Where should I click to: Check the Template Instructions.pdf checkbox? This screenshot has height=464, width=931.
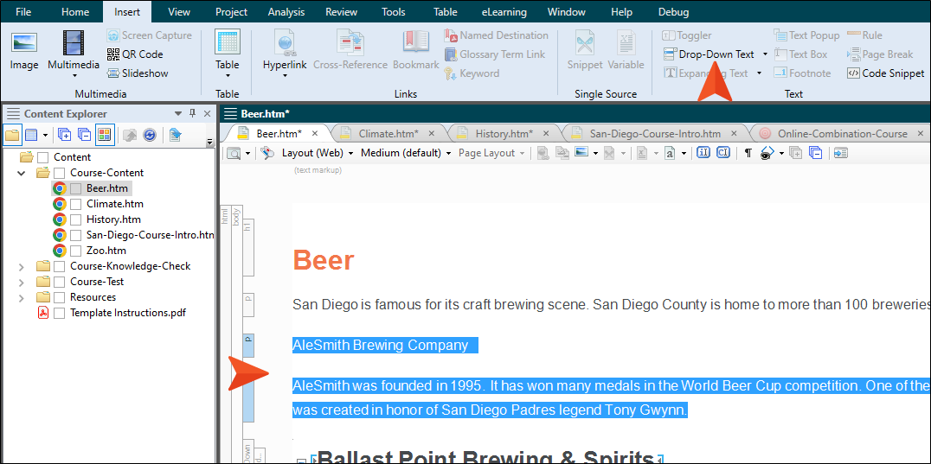60,313
